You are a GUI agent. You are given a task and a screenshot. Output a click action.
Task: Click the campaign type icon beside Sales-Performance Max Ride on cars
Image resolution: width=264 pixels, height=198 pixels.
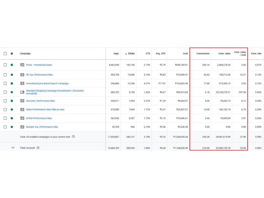(22, 110)
